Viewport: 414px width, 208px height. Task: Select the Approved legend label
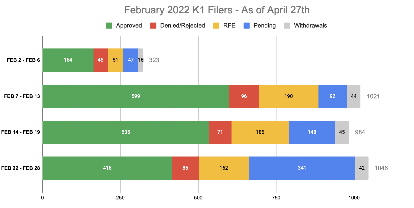[x=129, y=25]
